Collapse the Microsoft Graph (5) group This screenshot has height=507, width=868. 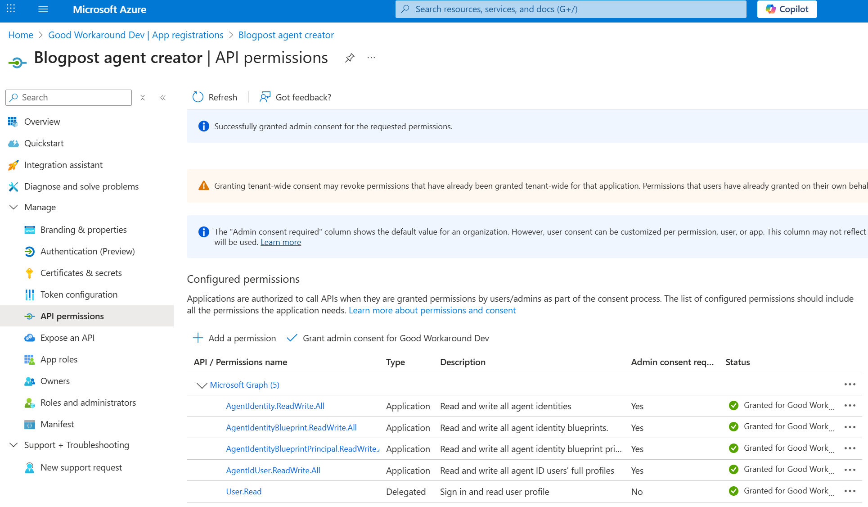click(202, 385)
